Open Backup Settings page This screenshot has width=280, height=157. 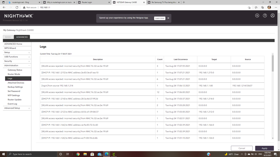tap(15, 87)
